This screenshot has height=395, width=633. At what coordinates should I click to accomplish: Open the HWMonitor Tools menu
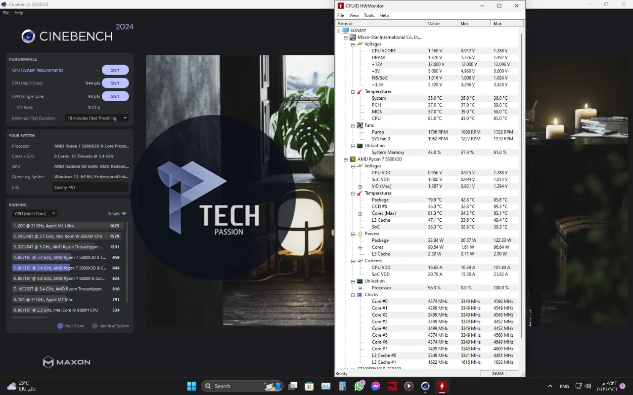pyautogui.click(x=369, y=15)
